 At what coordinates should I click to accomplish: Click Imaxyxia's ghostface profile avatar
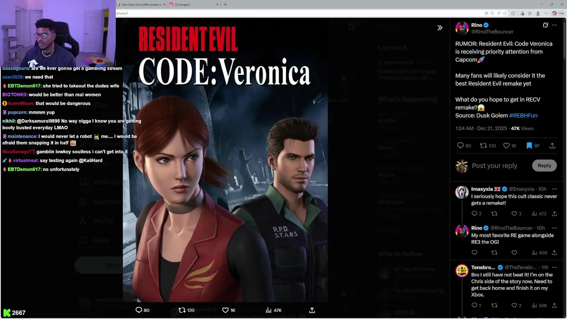coord(462,192)
